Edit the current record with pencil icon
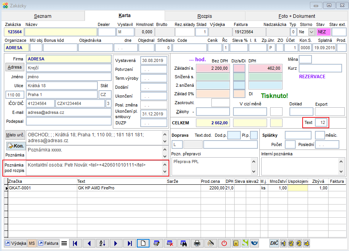Image resolution: width=349 pixels, height=251 pixels. [157, 243]
